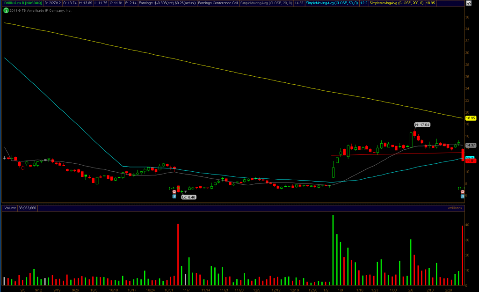The height and width of the screenshot is (292, 479).
Task: Click the 2/6 date on the time axis
Action: pyautogui.click(x=411, y=290)
